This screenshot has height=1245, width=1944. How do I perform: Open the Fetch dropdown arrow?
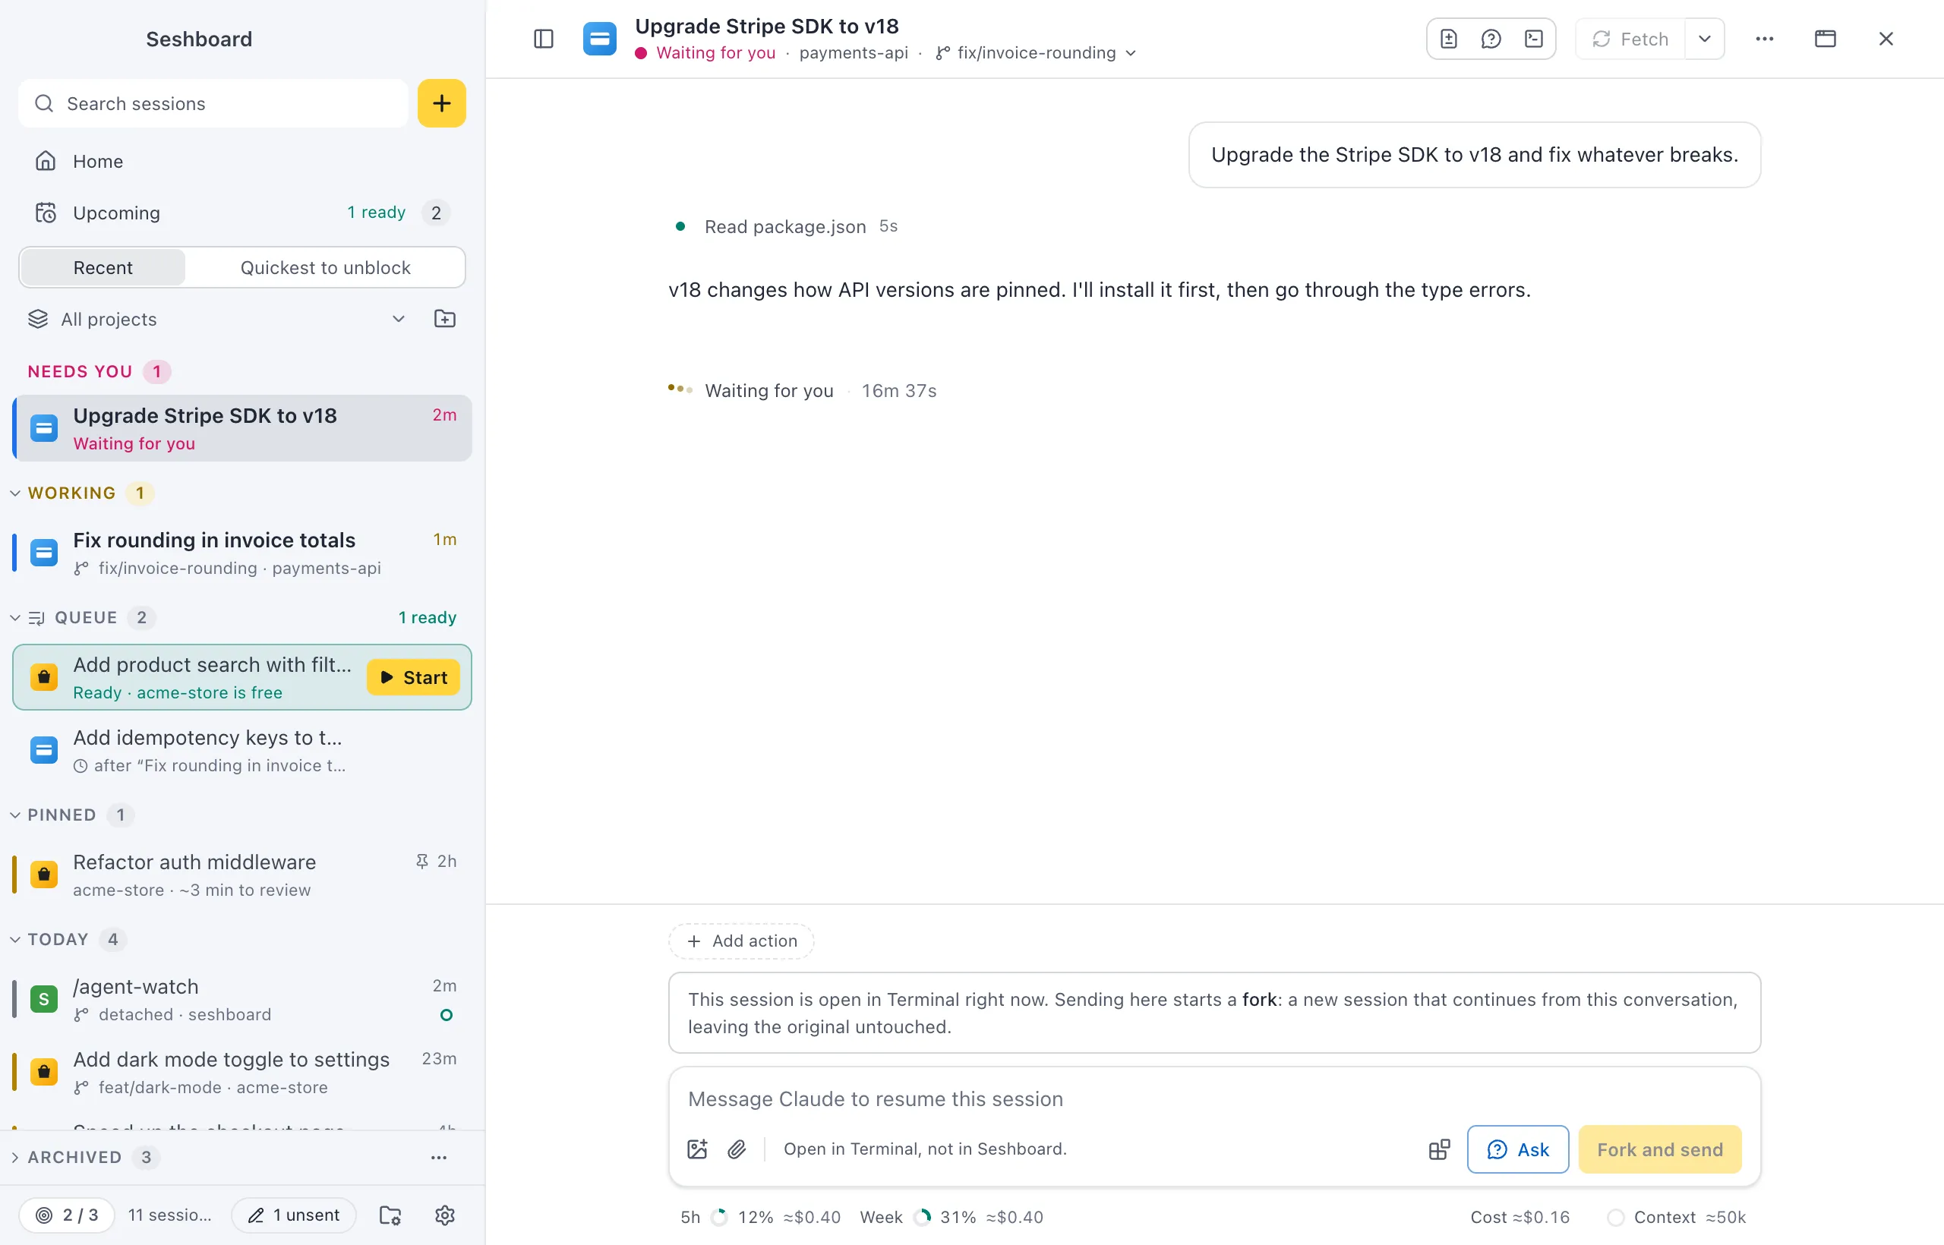click(1705, 39)
